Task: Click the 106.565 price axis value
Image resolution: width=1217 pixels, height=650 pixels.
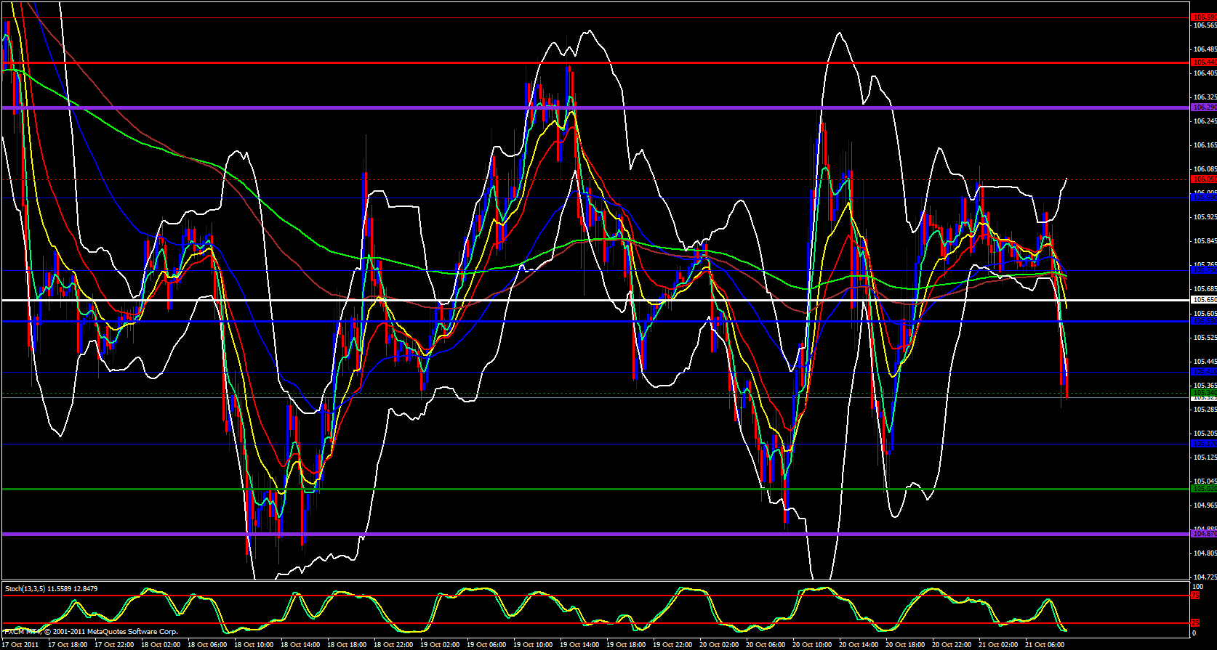Action: click(1205, 25)
